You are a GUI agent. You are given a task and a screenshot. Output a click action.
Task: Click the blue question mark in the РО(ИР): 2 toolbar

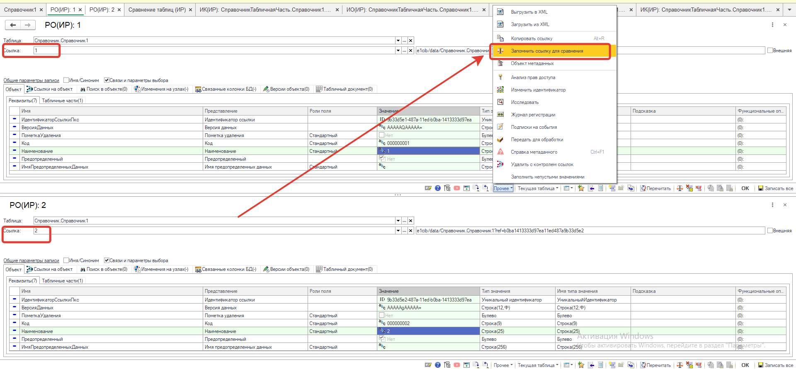coord(438,365)
